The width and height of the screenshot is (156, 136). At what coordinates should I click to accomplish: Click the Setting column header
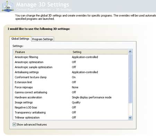click(x=99, y=52)
